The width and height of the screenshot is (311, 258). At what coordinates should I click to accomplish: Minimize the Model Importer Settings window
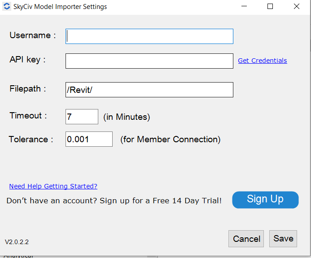(x=244, y=7)
